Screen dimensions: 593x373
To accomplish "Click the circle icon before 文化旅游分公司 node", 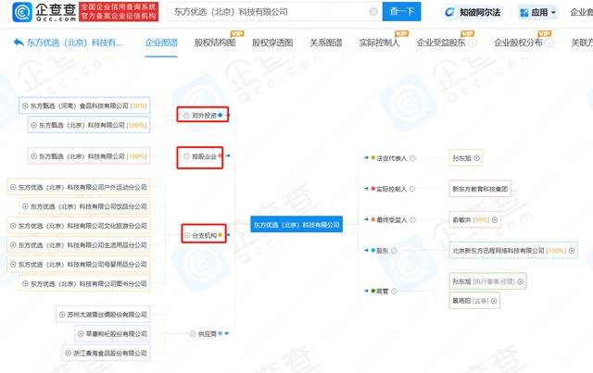I will point(13,226).
